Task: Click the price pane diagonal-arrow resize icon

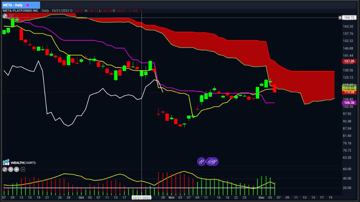Action: (x=5, y=16)
